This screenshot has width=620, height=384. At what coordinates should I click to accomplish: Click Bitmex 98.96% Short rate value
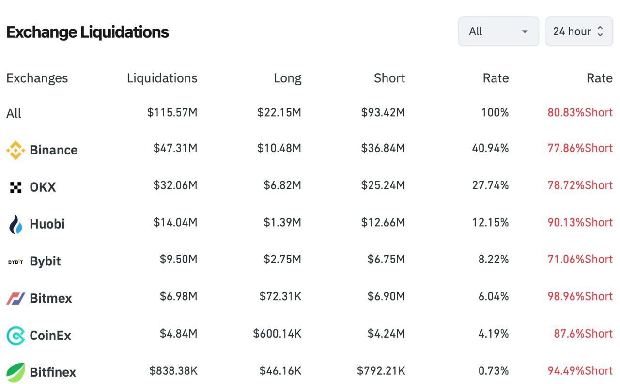click(580, 296)
